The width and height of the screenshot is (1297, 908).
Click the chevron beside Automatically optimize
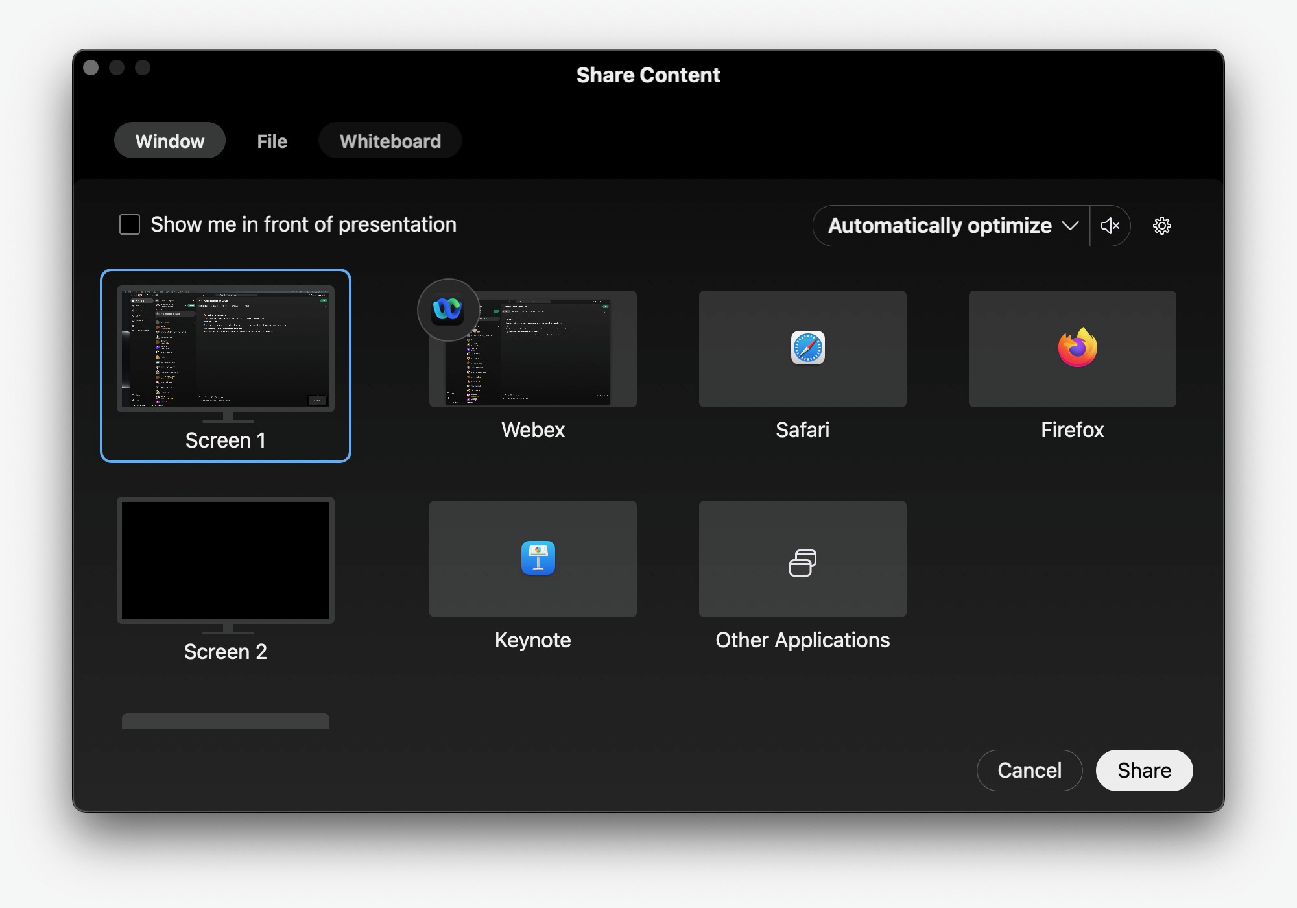(1070, 226)
